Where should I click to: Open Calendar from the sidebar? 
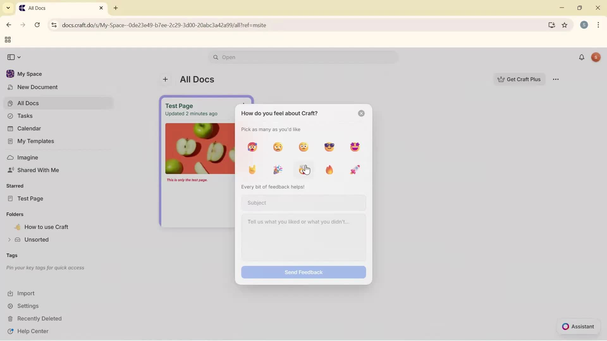point(28,129)
